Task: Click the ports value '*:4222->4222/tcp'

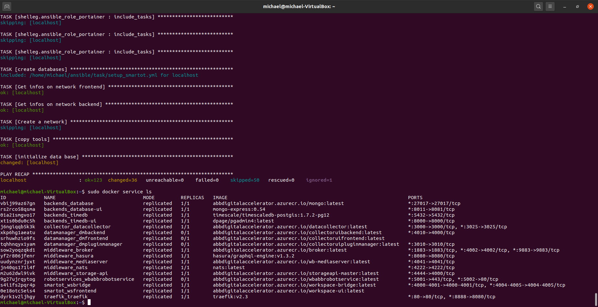Action: pos(431,267)
